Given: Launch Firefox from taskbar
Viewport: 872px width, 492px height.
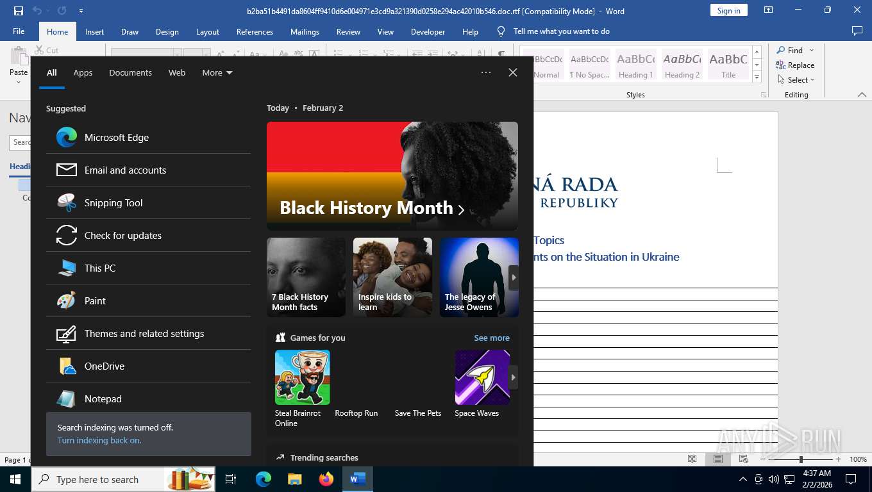Looking at the screenshot, I should click(x=326, y=479).
